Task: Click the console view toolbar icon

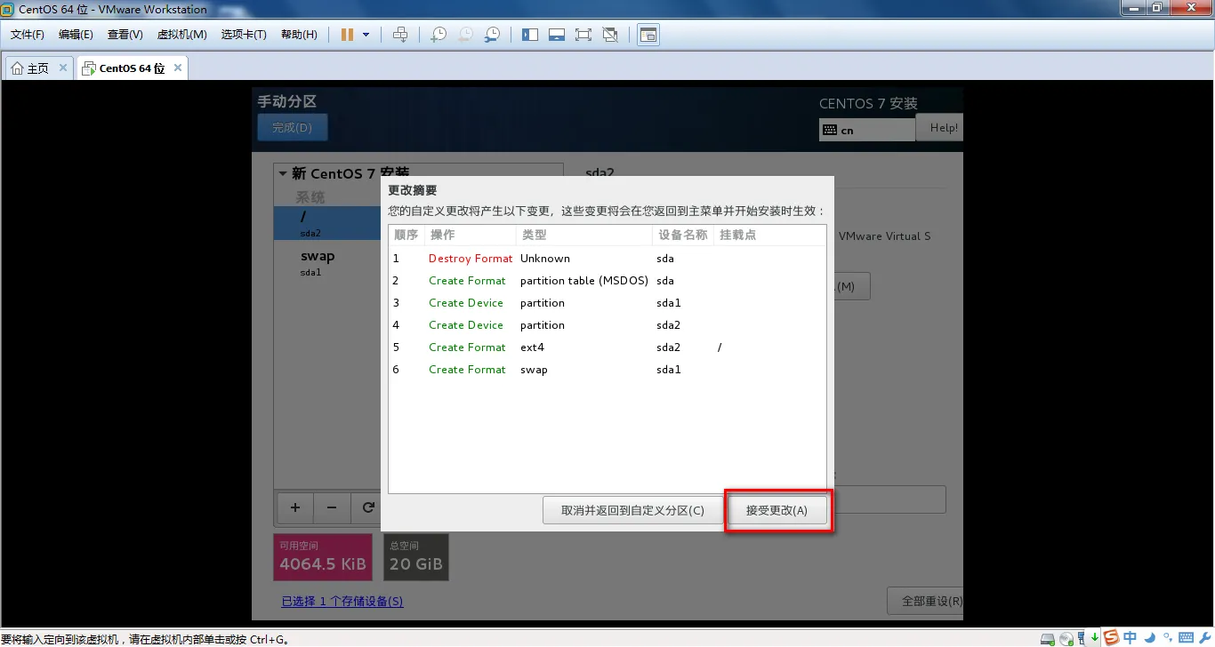Action: point(648,35)
